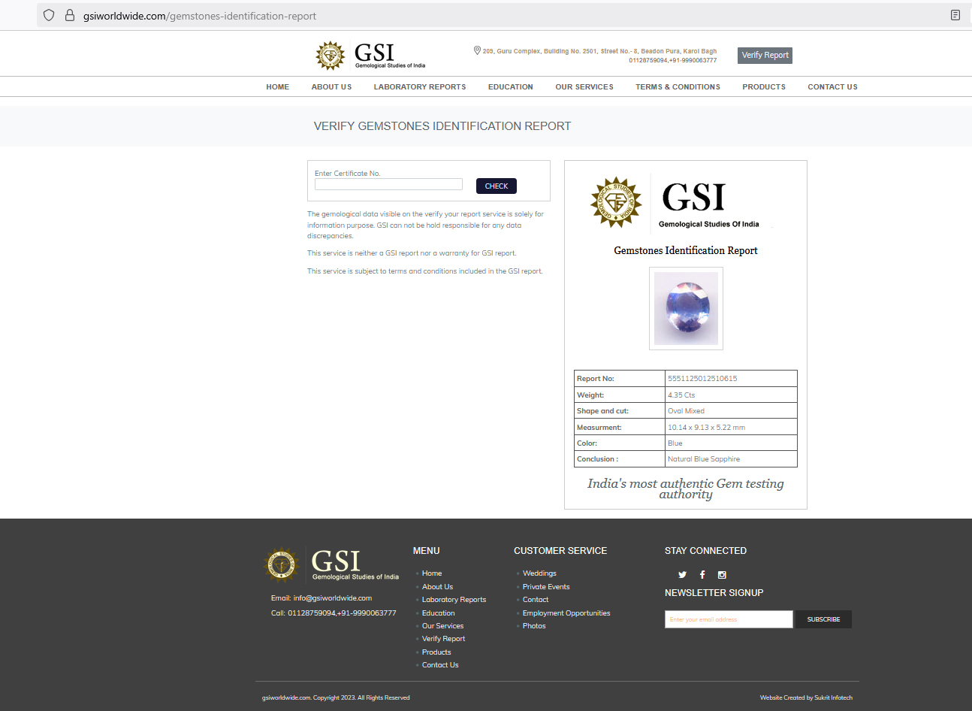Open the PRODUCTS nav item
The height and width of the screenshot is (711, 972).
[764, 87]
